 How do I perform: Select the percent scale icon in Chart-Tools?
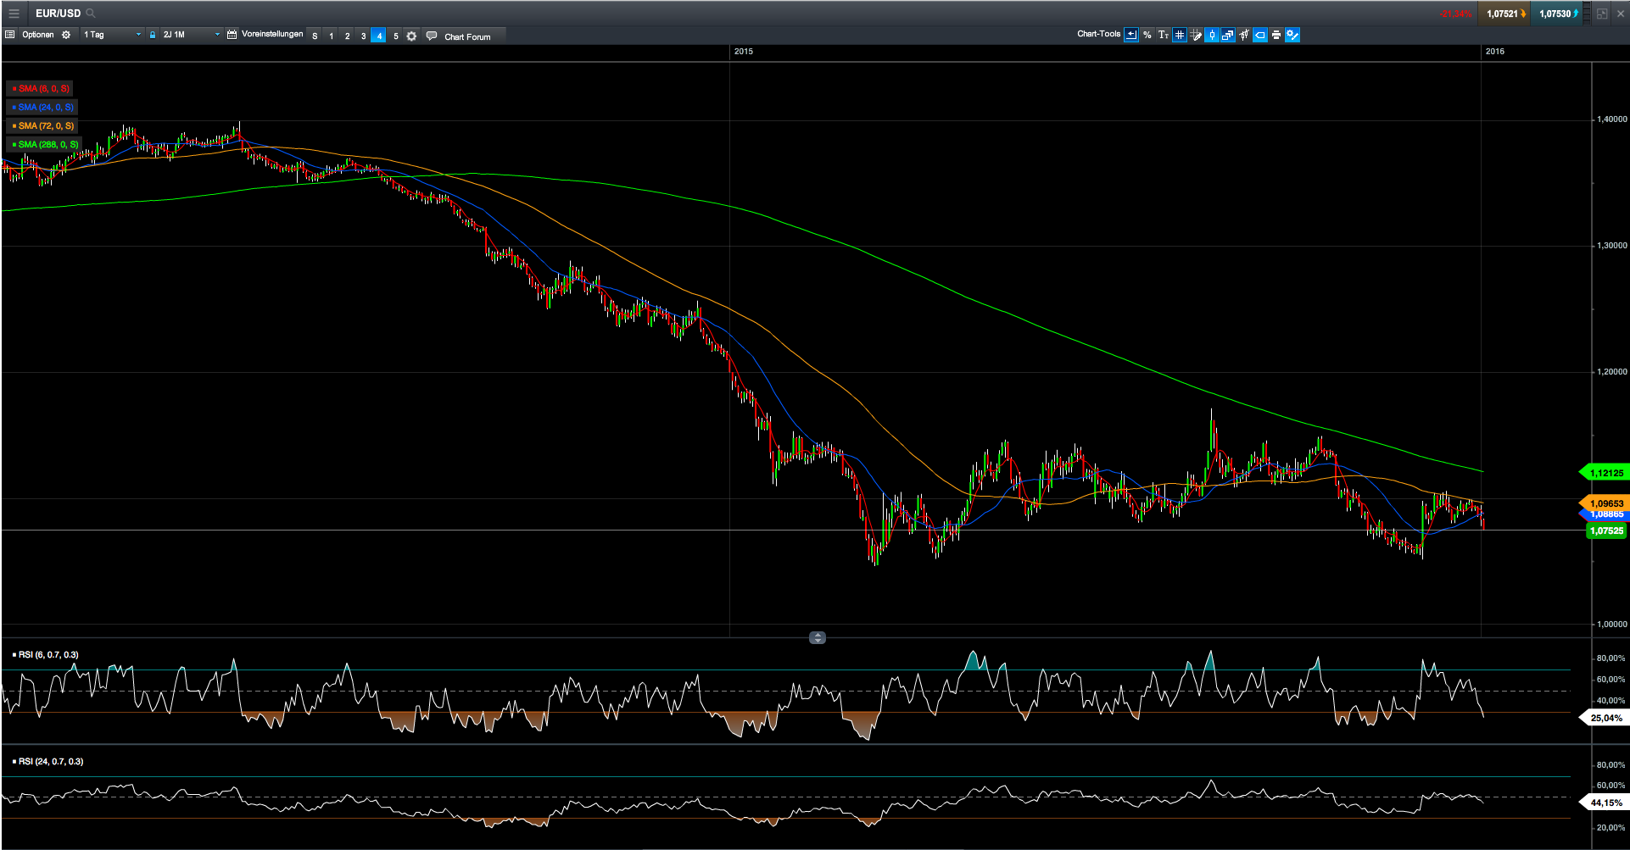pyautogui.click(x=1147, y=35)
